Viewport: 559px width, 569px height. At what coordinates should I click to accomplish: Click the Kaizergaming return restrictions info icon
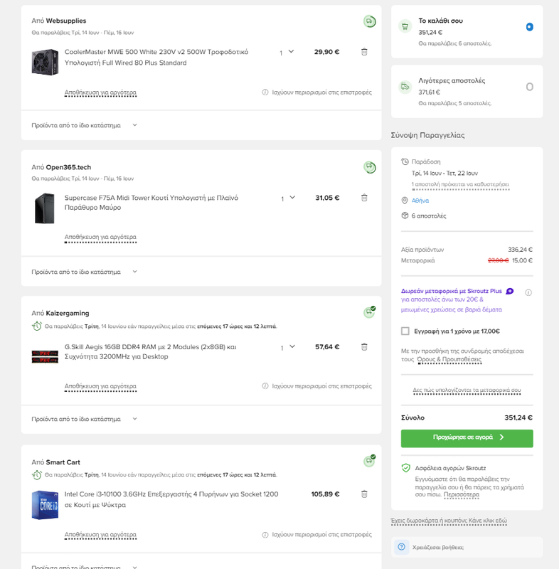click(265, 385)
